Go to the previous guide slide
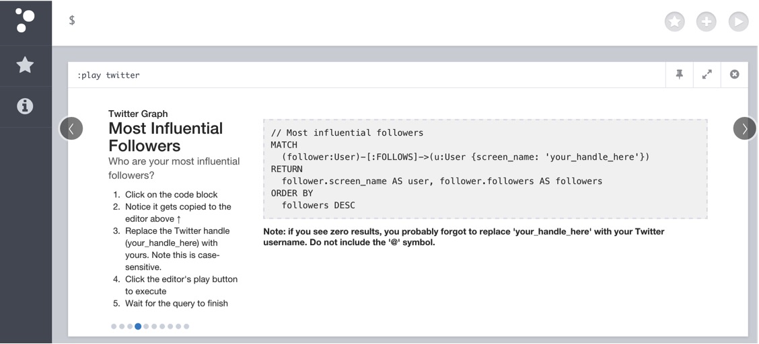 [x=71, y=128]
